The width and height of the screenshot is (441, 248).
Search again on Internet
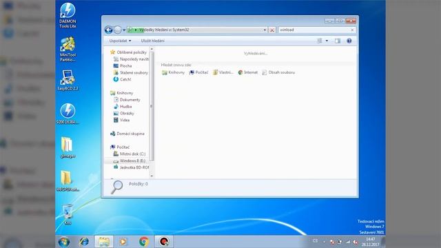pyautogui.click(x=247, y=72)
